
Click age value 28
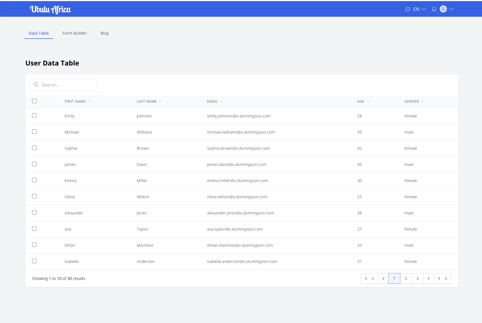tap(359, 116)
